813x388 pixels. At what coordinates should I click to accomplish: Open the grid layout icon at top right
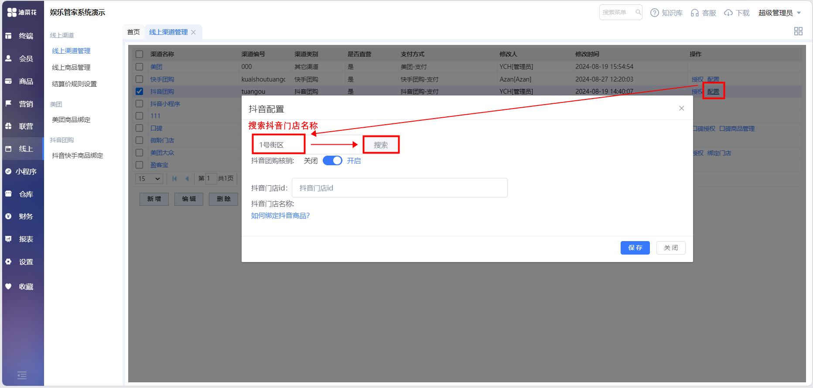(x=798, y=31)
